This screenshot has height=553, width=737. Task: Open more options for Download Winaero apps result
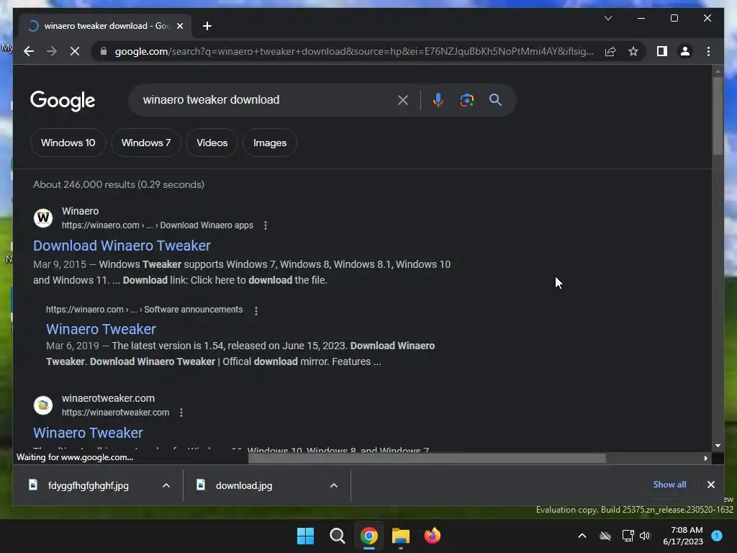[266, 225]
